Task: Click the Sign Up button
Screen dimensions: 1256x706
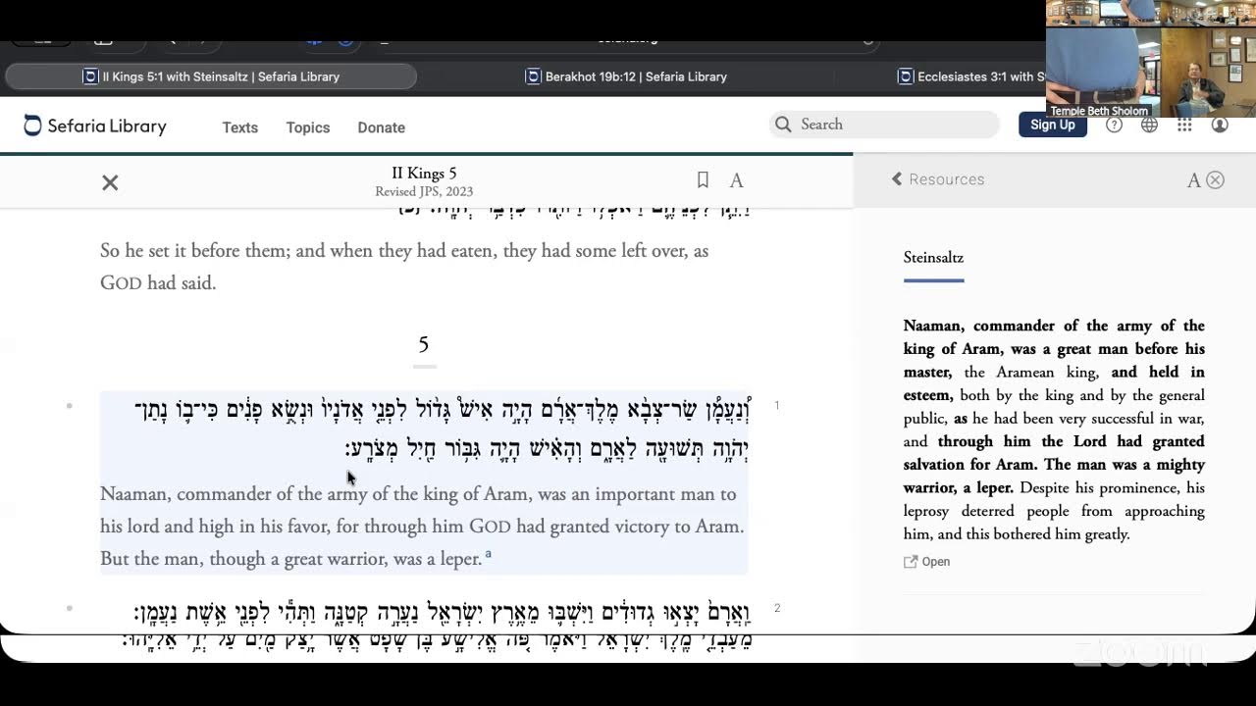Action: (1053, 125)
